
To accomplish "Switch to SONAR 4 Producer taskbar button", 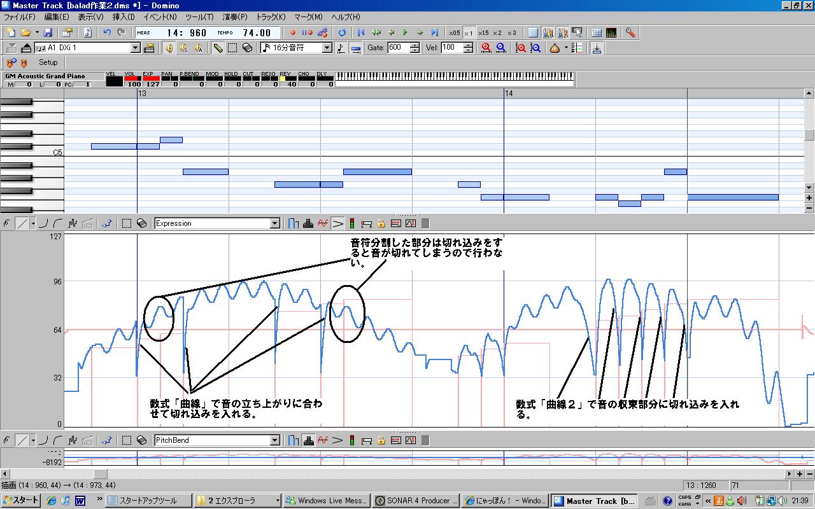I will (416, 501).
